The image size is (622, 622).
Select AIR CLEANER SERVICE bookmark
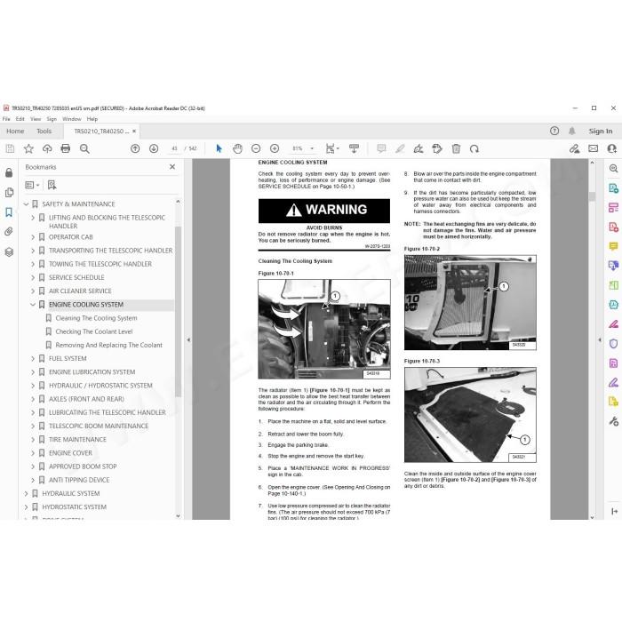tap(80, 291)
